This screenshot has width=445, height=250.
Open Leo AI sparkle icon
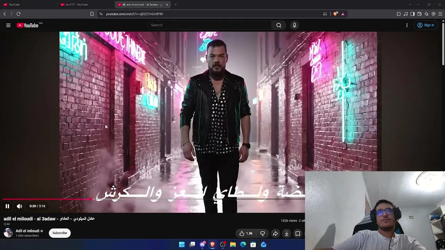click(x=427, y=14)
